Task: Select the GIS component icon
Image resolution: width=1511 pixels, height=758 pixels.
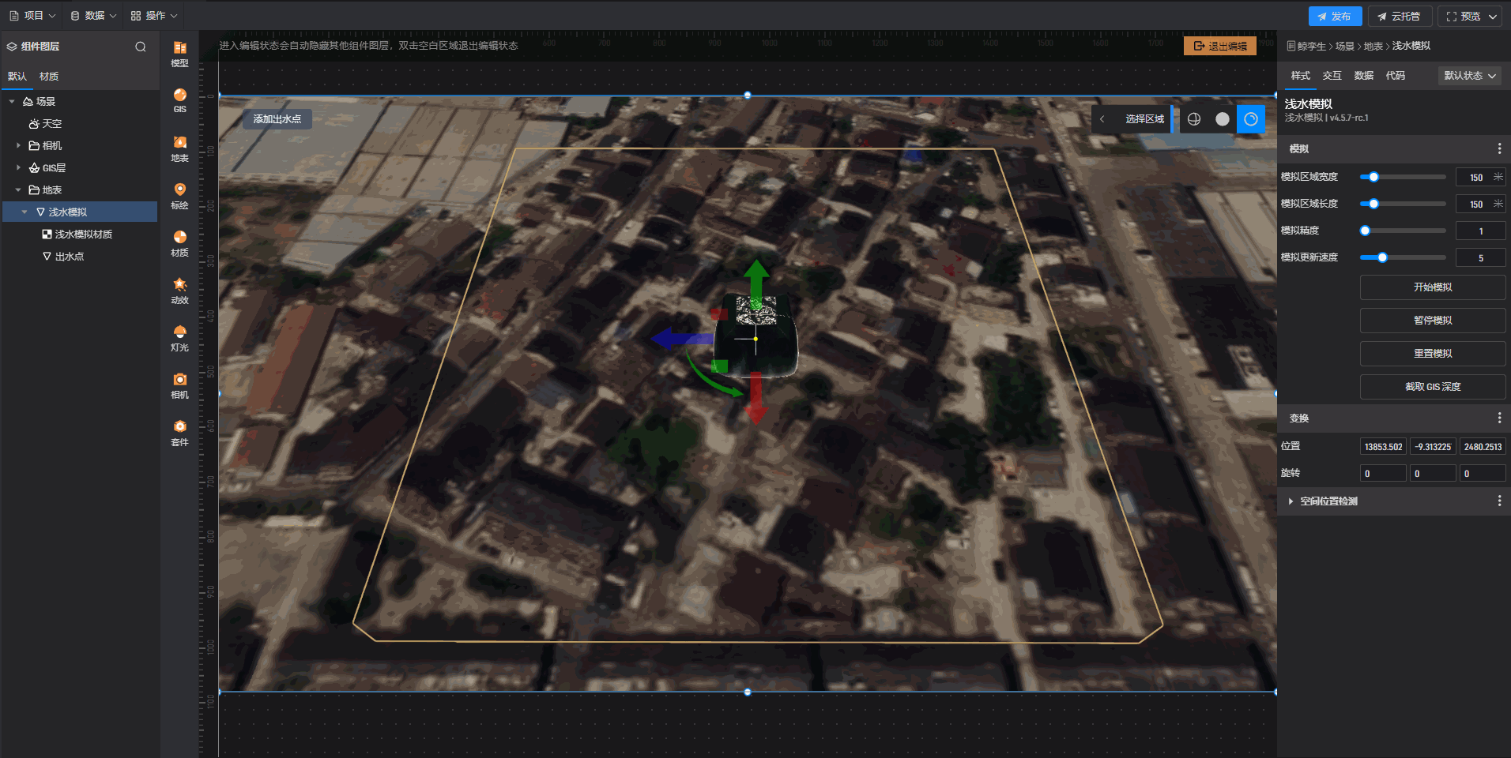Action: [x=179, y=100]
